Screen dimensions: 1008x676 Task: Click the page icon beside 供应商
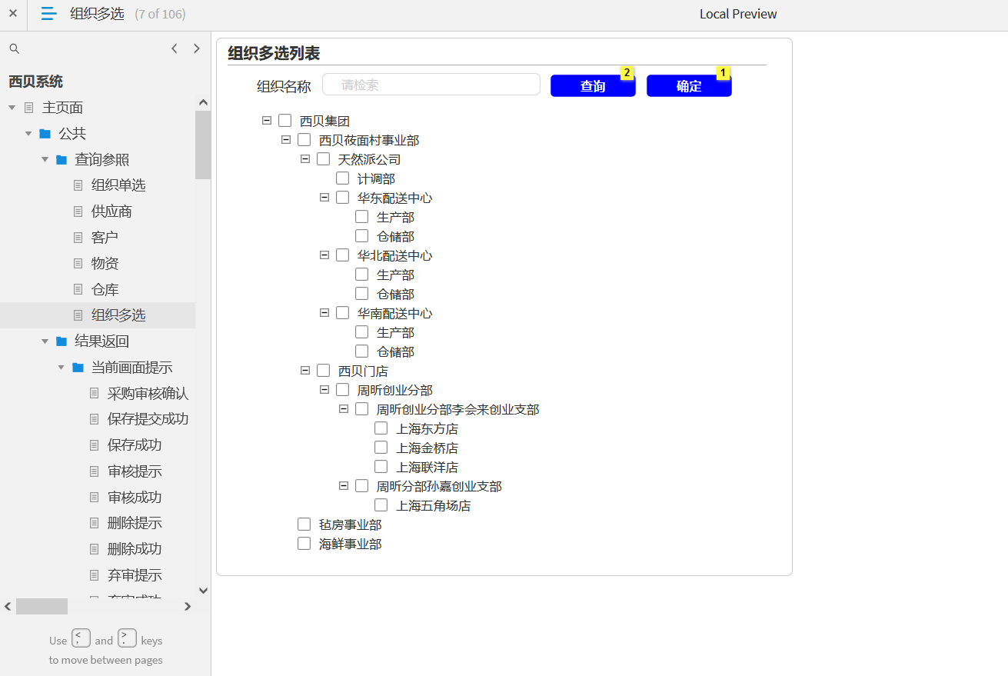tap(78, 211)
